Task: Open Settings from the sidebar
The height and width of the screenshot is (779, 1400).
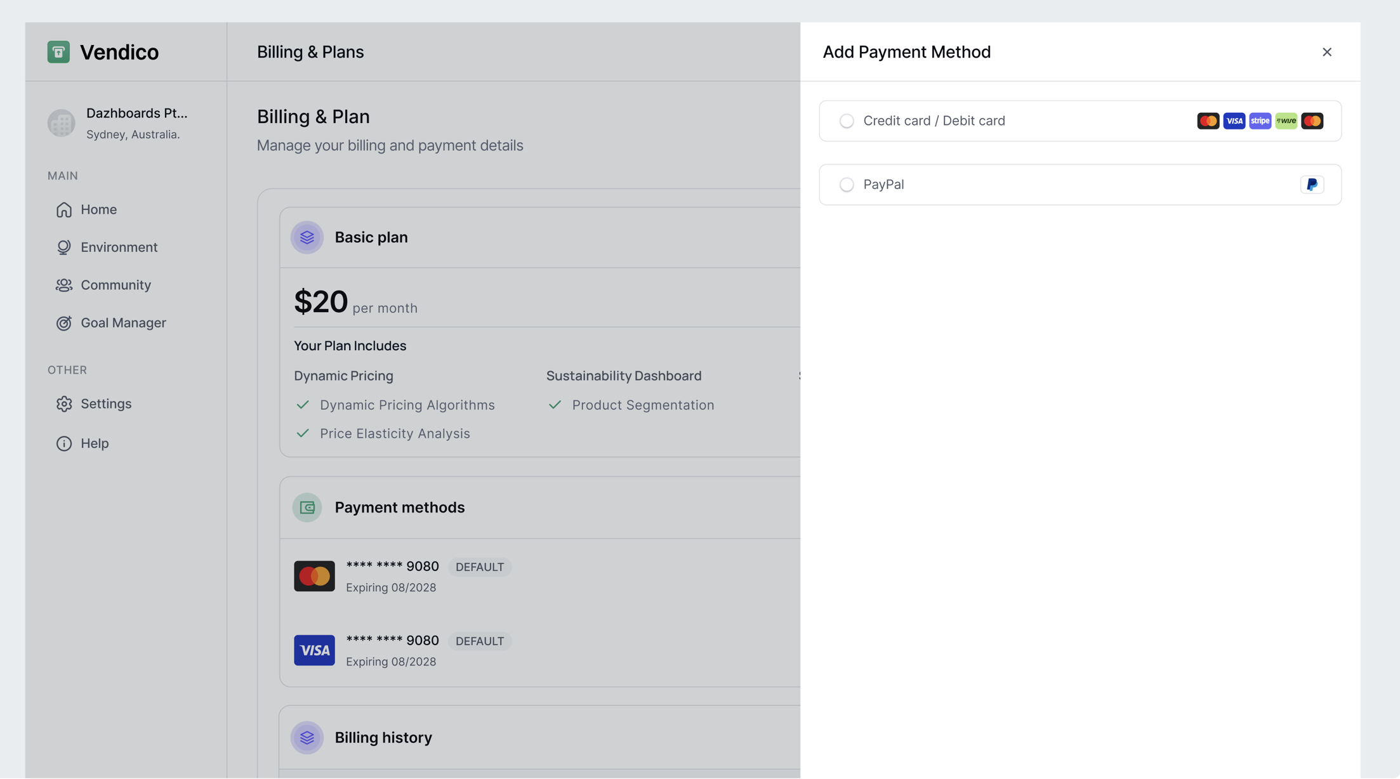Action: click(105, 404)
